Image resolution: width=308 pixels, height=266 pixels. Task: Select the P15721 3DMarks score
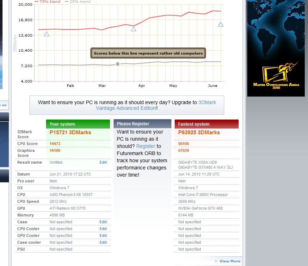70,132
